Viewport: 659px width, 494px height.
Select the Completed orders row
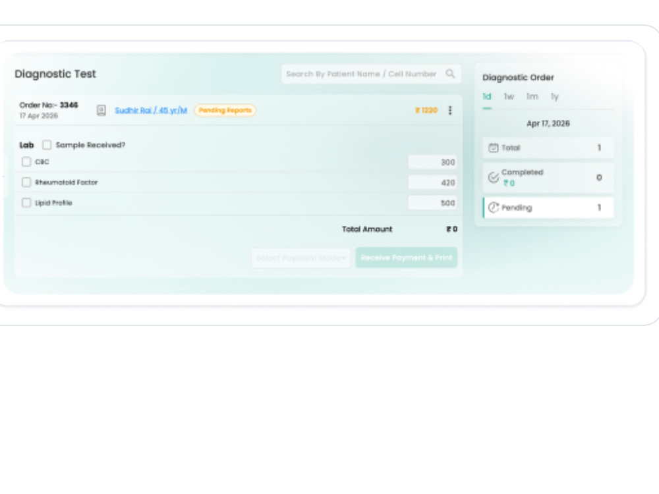coord(548,178)
